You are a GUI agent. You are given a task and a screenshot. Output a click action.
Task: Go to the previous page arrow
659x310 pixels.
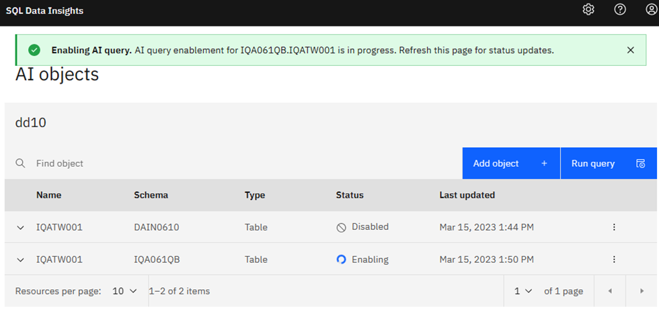tap(610, 291)
